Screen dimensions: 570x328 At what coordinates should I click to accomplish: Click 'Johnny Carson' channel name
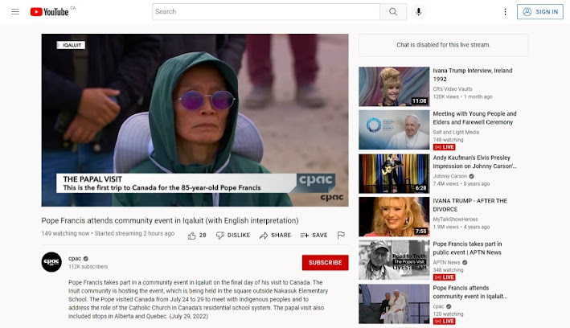click(x=449, y=176)
